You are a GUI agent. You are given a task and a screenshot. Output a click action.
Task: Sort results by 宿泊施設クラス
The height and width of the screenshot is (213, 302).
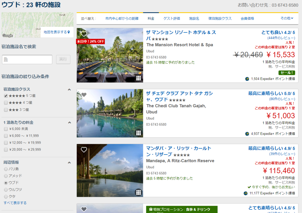(x=220, y=19)
